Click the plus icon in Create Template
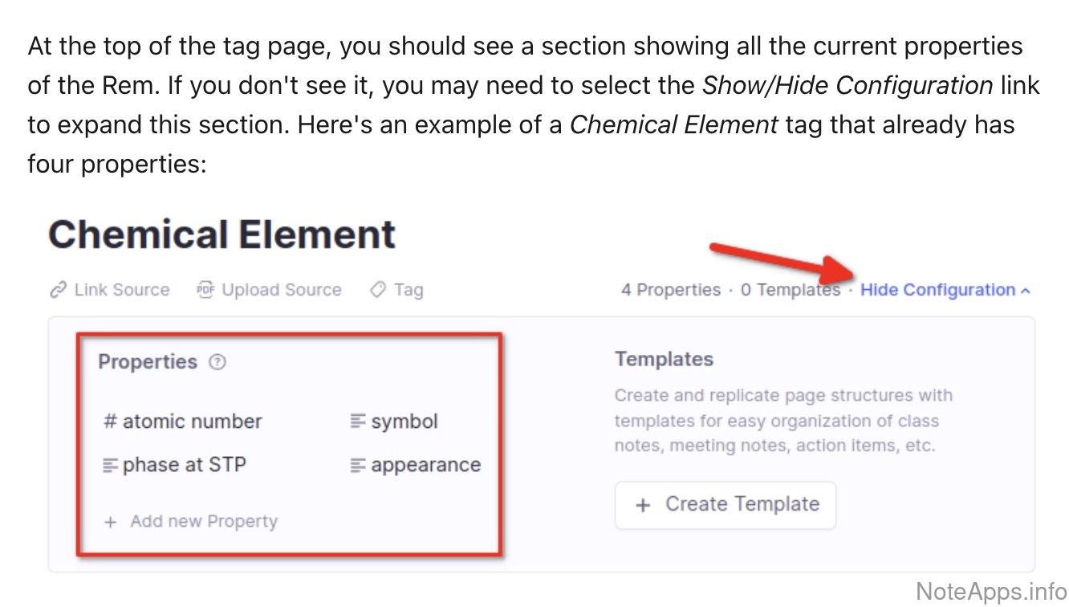The image size is (1069, 607). pyautogui.click(x=643, y=505)
